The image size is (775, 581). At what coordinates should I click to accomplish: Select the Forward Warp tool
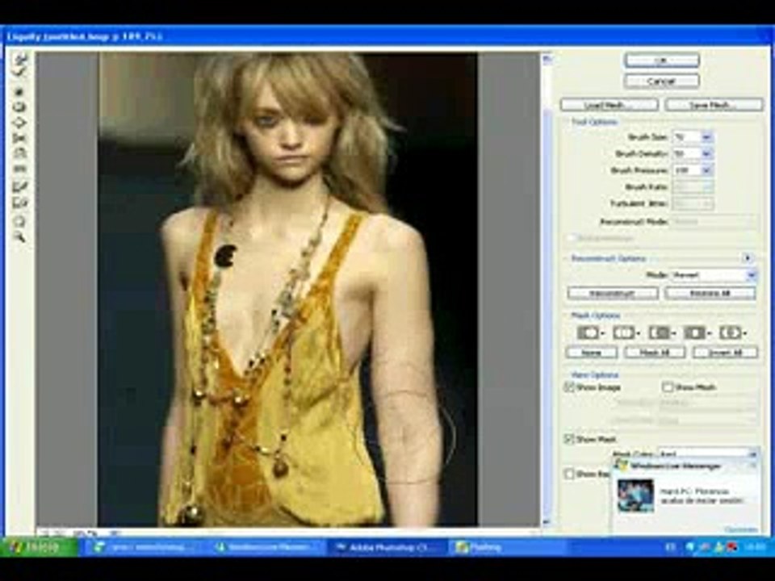pyautogui.click(x=21, y=60)
